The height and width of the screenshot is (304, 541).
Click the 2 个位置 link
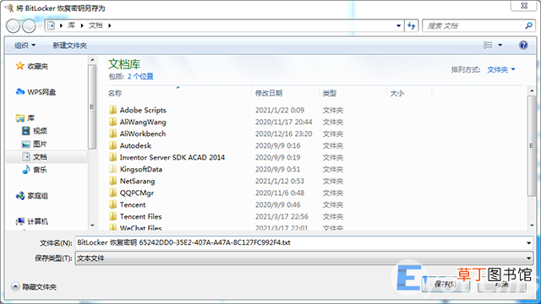tap(140, 76)
